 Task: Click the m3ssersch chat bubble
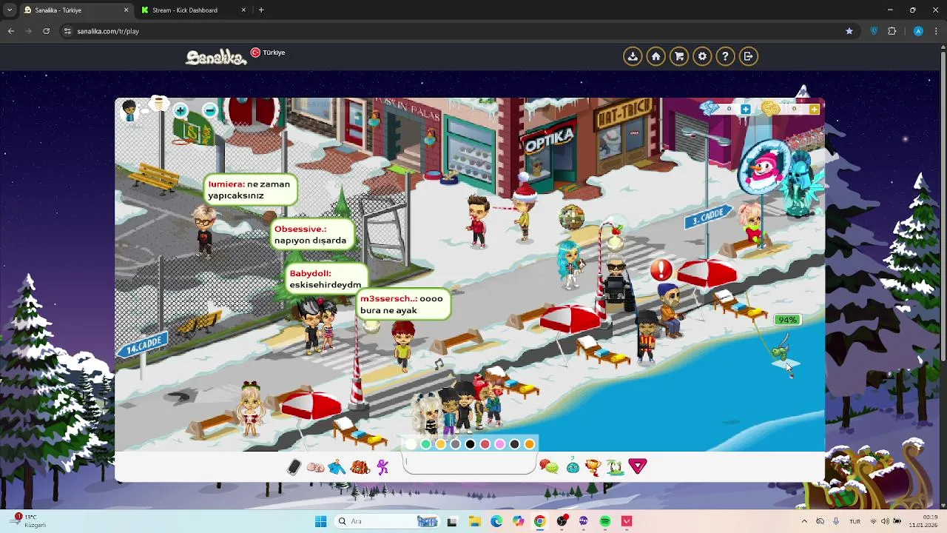(x=403, y=304)
